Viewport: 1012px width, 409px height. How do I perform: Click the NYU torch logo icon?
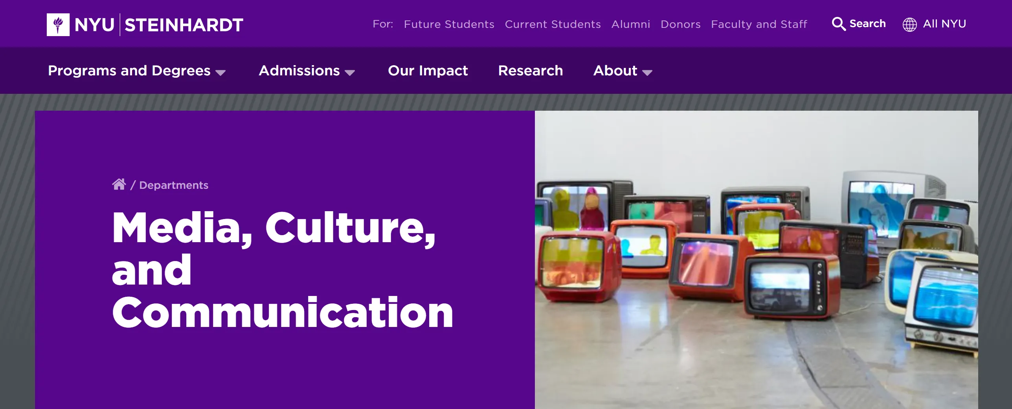pyautogui.click(x=58, y=25)
